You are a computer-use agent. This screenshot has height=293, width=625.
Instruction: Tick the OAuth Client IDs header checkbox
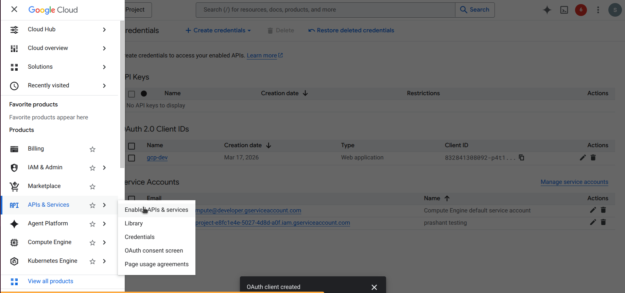coord(132,146)
